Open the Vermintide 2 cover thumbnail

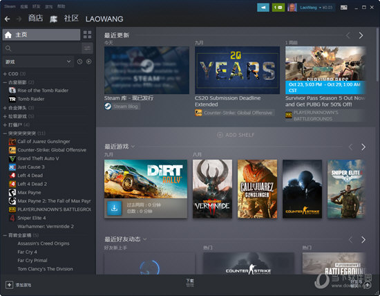(x=212, y=189)
